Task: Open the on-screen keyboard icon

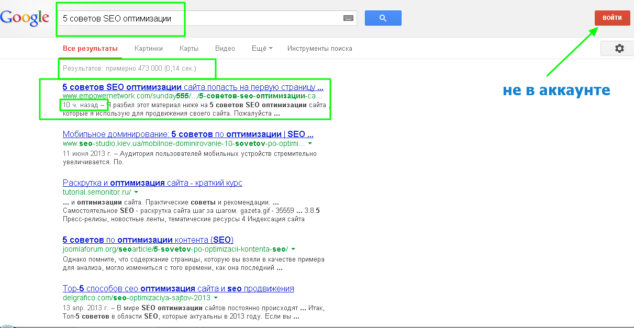Action: coord(348,18)
